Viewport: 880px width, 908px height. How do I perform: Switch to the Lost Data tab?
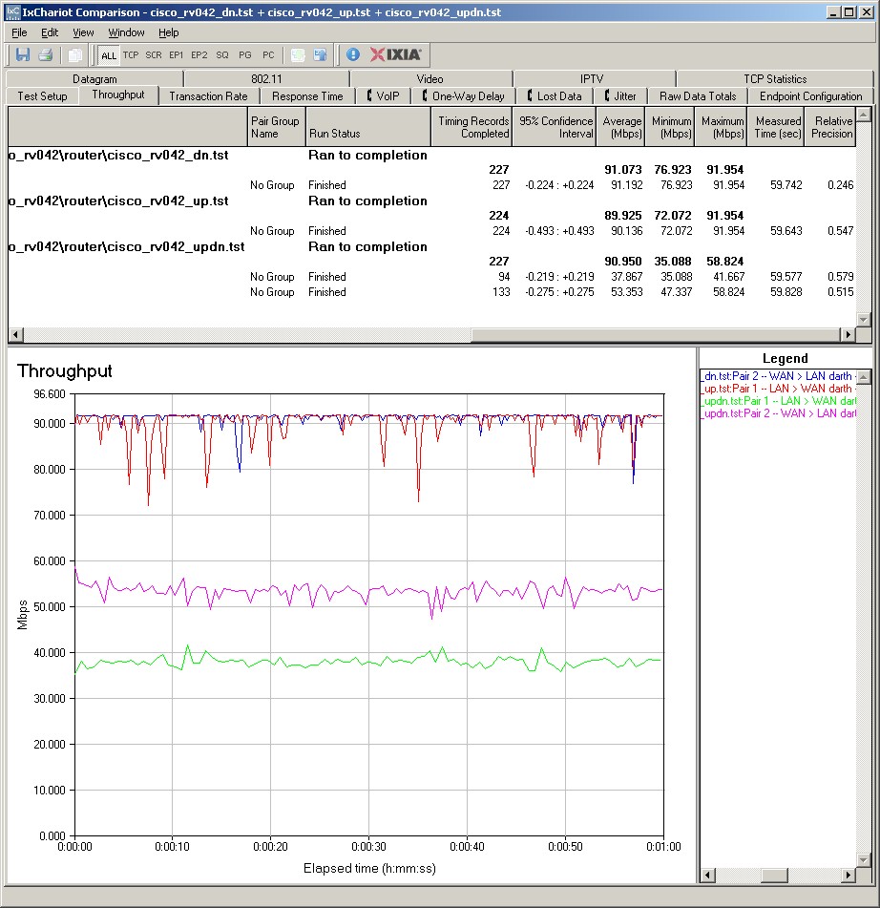pos(555,96)
